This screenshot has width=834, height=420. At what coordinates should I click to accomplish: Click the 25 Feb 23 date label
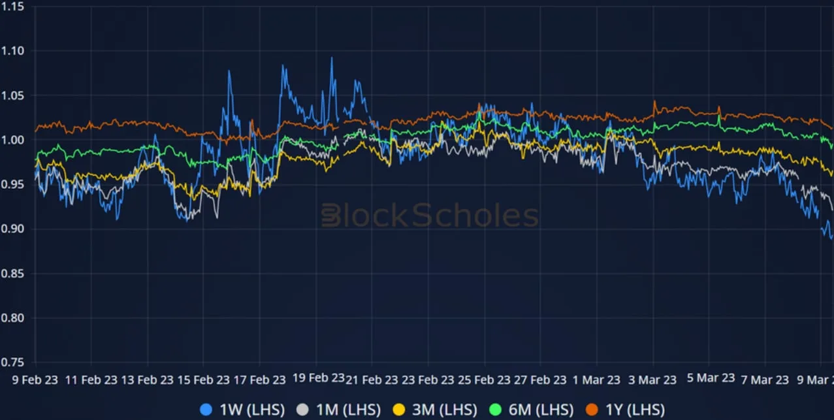(485, 380)
